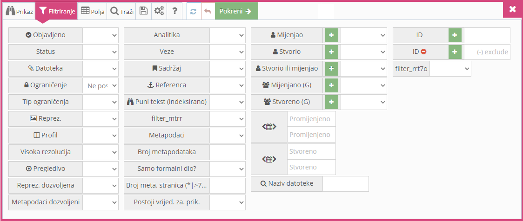This screenshot has width=523, height=221.
Task: Open the Reprez. dozvoljena dropdown
Action: point(101,185)
